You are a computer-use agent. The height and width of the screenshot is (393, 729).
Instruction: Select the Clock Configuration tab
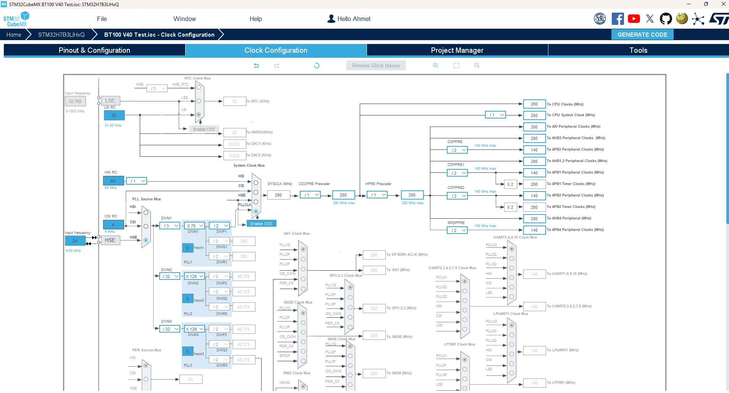(x=276, y=50)
